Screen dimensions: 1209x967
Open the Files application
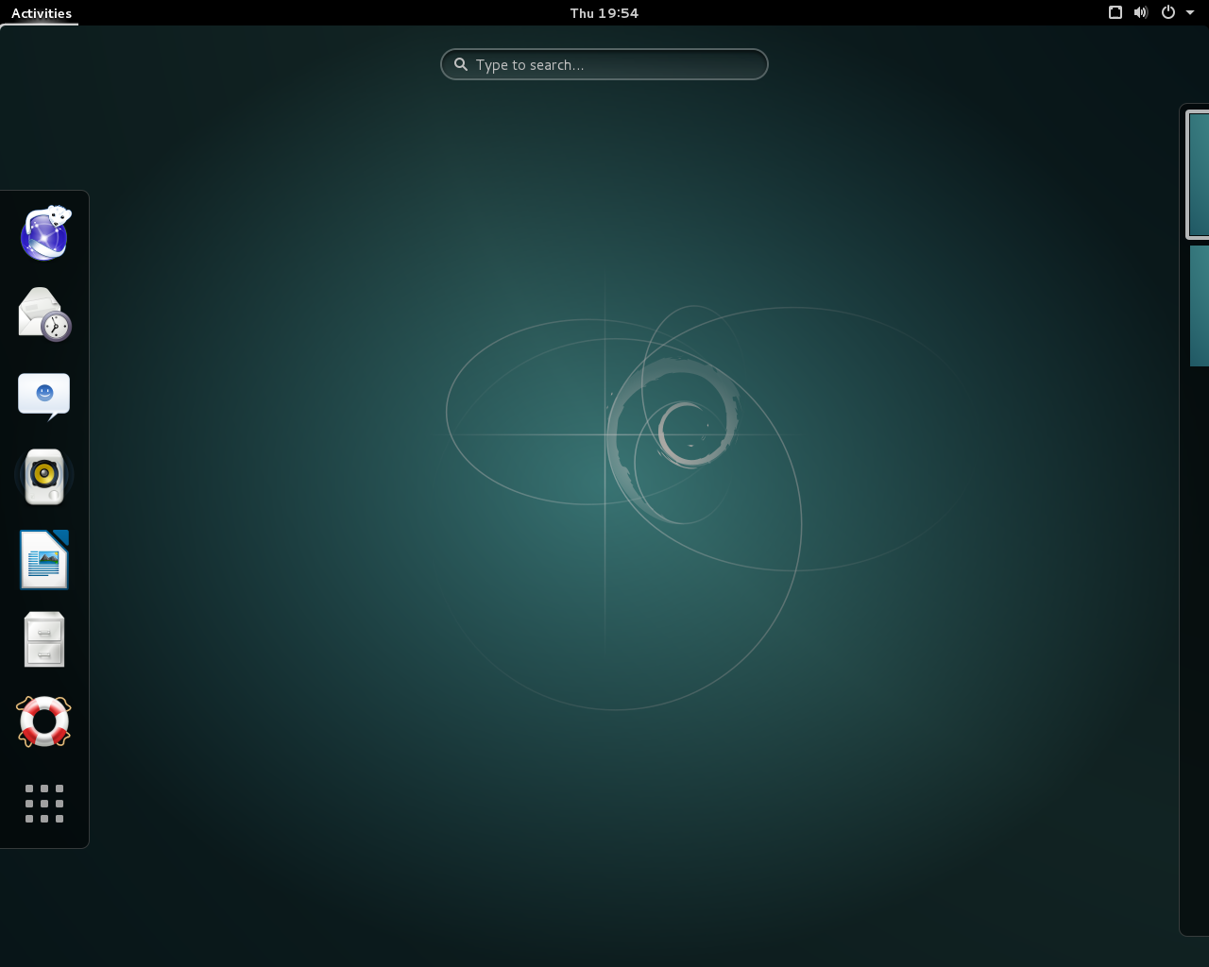point(43,639)
